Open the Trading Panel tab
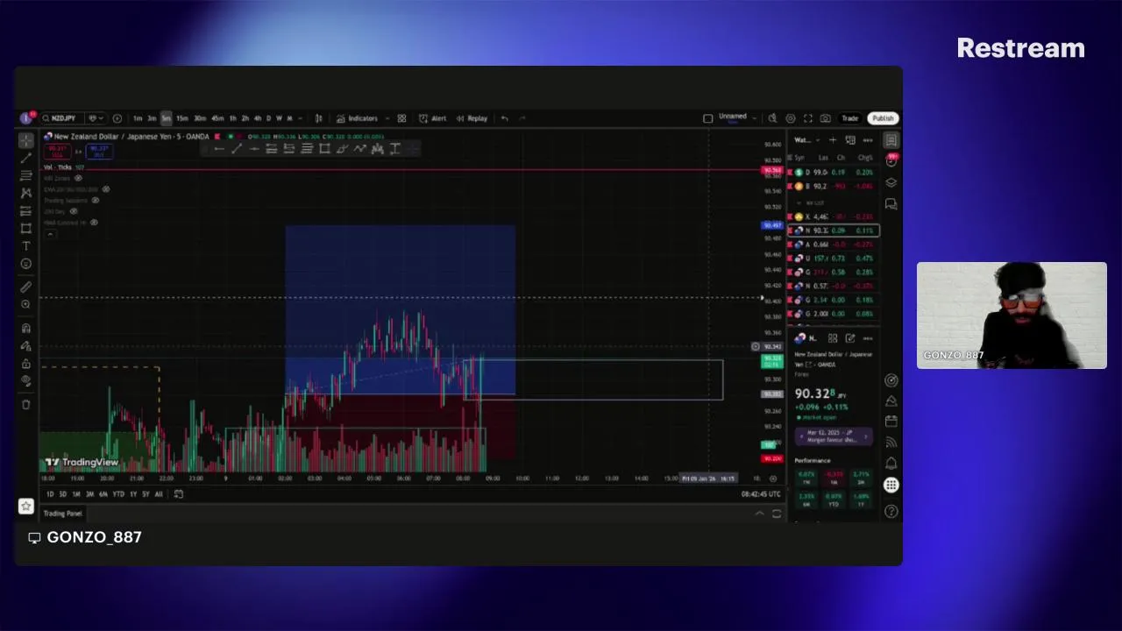Viewport: 1122px width, 631px height. [63, 514]
